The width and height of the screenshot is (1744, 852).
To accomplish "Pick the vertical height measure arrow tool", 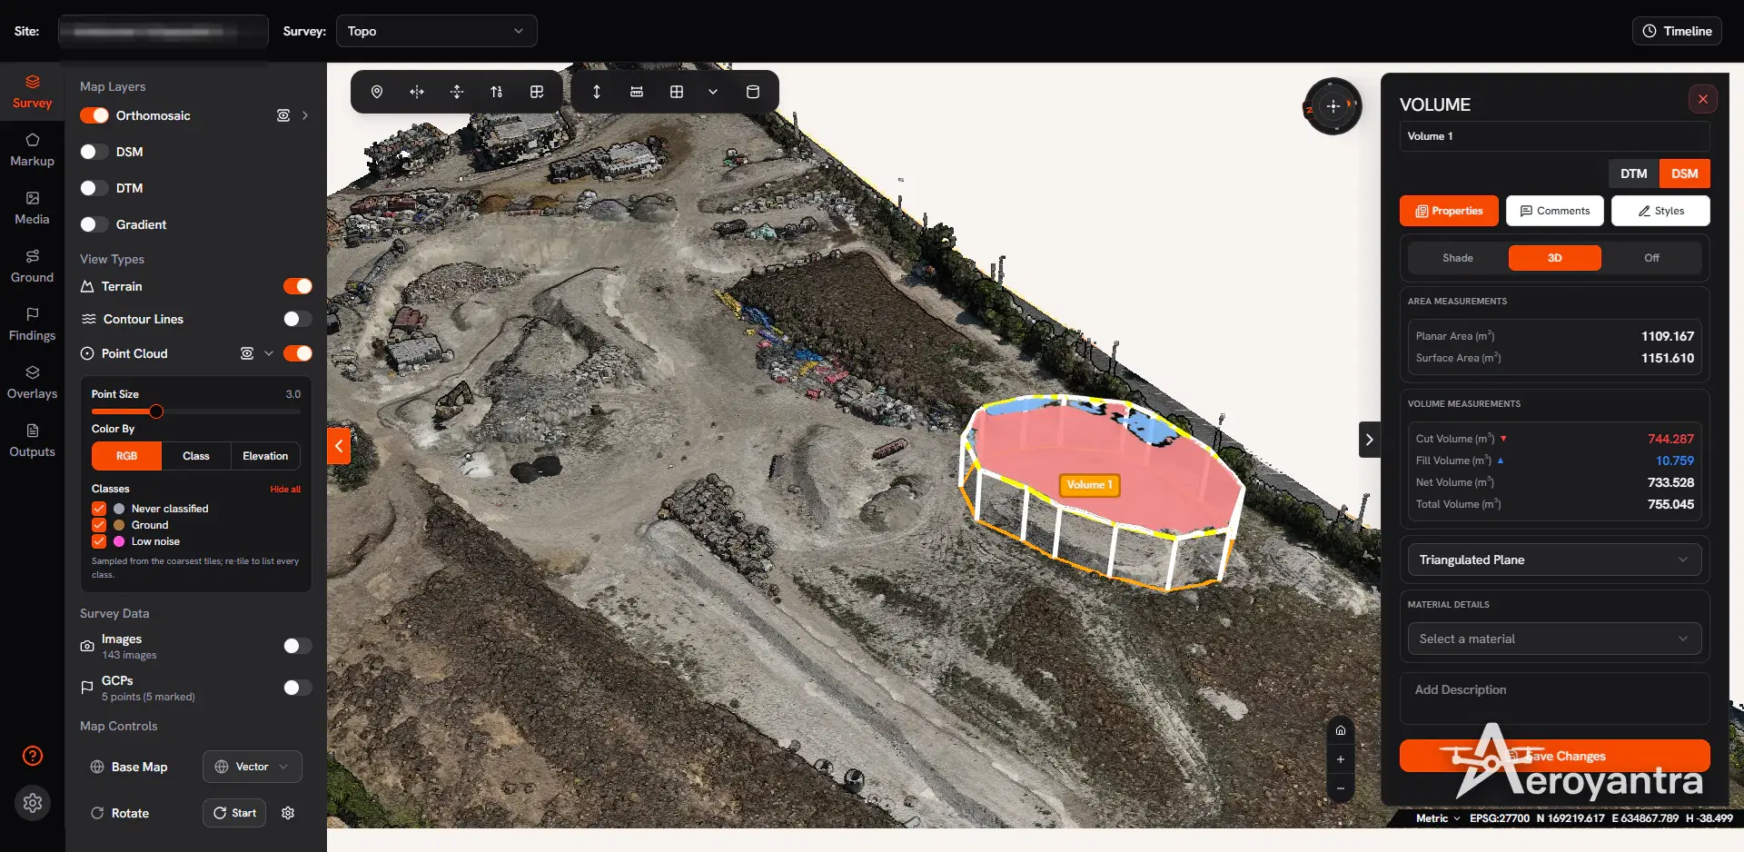I will (597, 92).
